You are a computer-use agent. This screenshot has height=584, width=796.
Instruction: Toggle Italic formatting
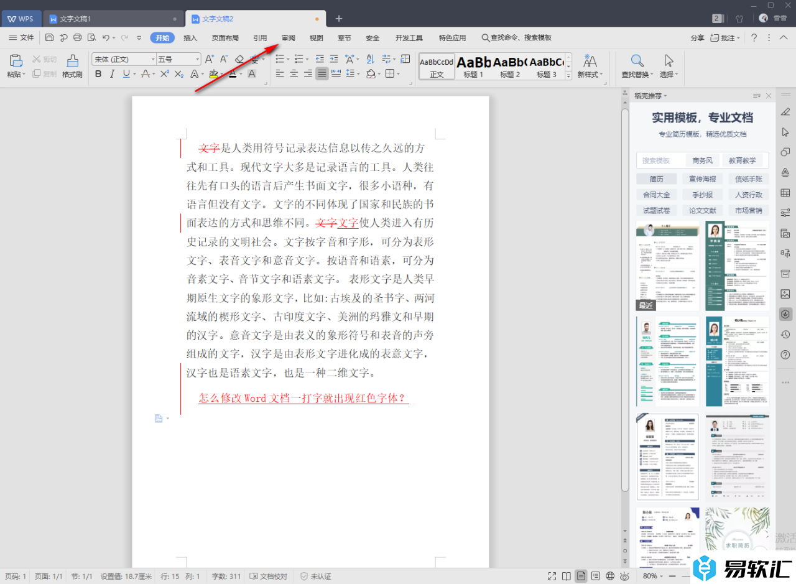click(x=113, y=74)
